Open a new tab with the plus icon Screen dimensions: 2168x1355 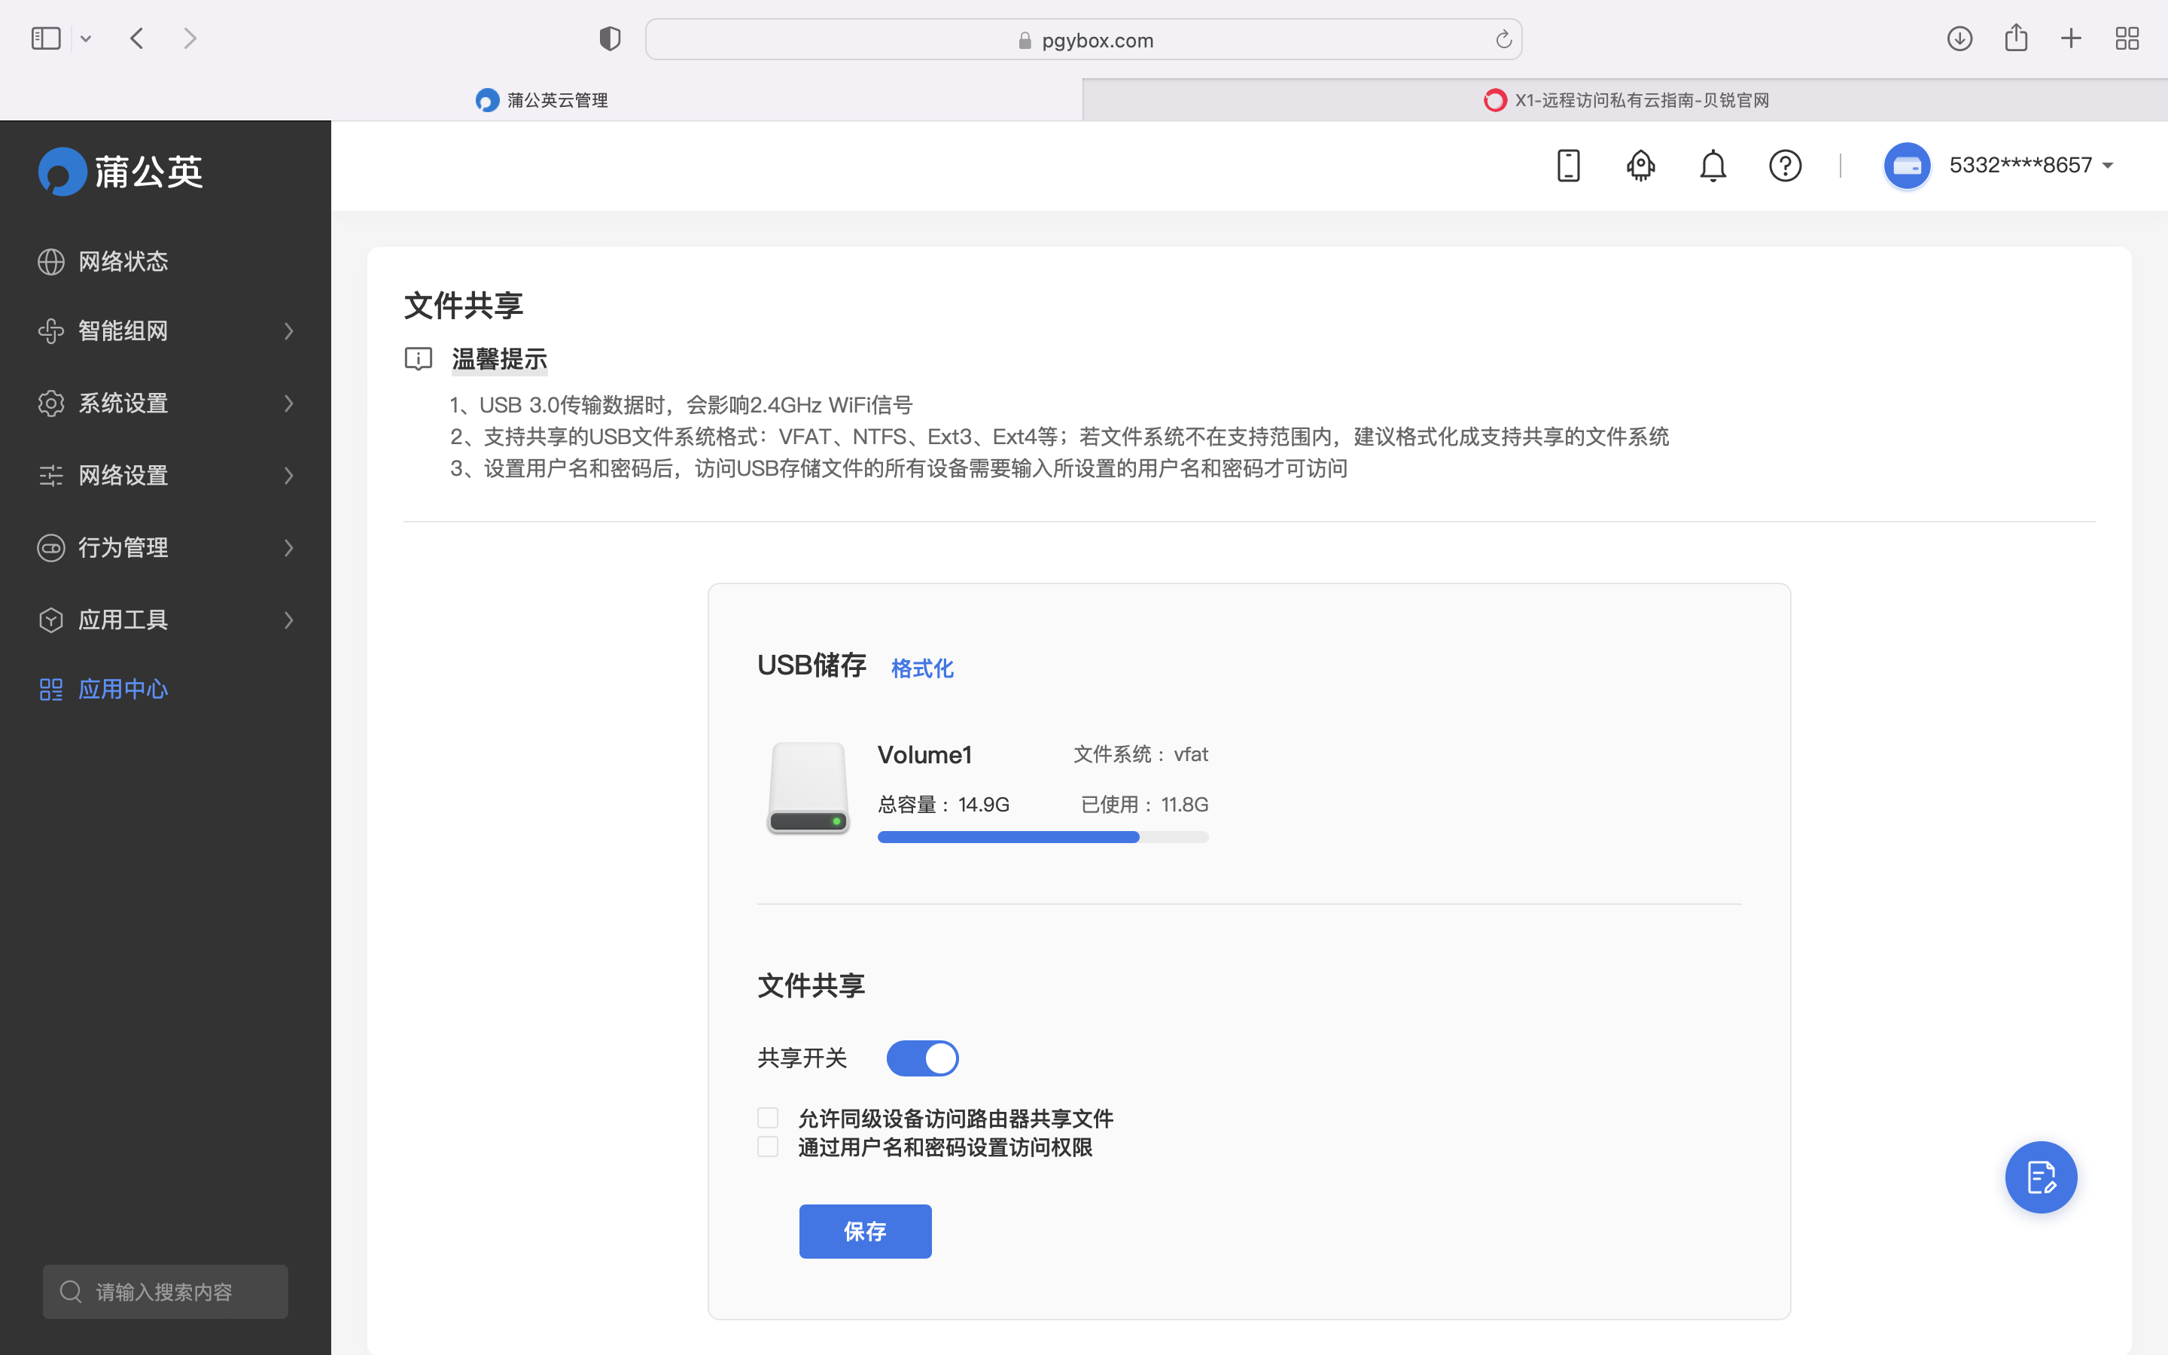(x=2071, y=38)
